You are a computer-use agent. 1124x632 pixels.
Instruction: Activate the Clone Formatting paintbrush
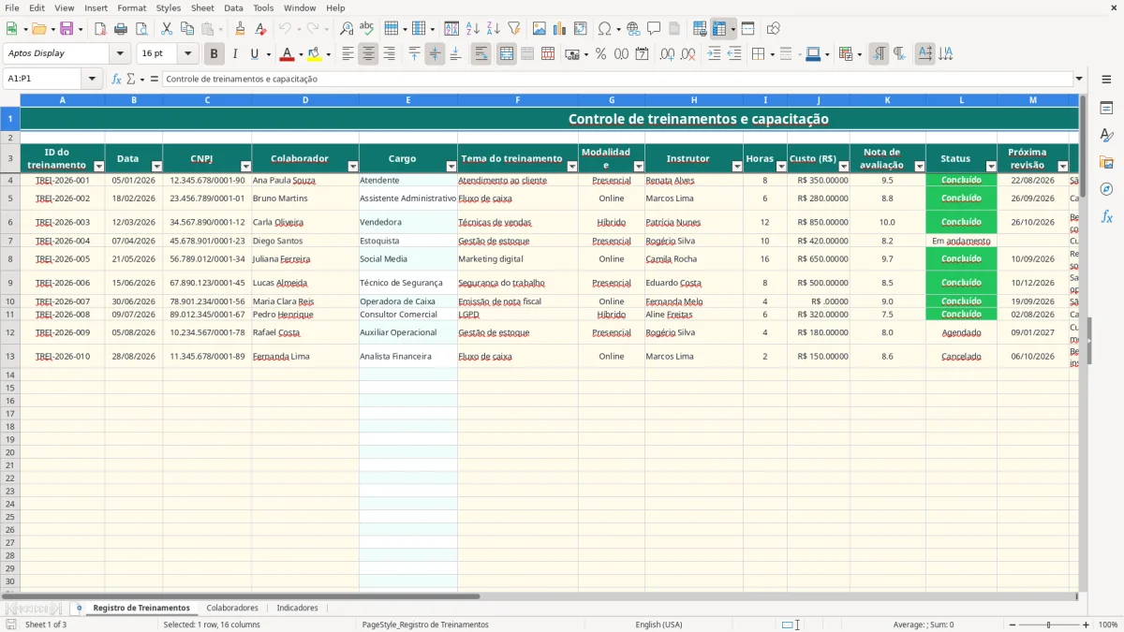coord(240,29)
